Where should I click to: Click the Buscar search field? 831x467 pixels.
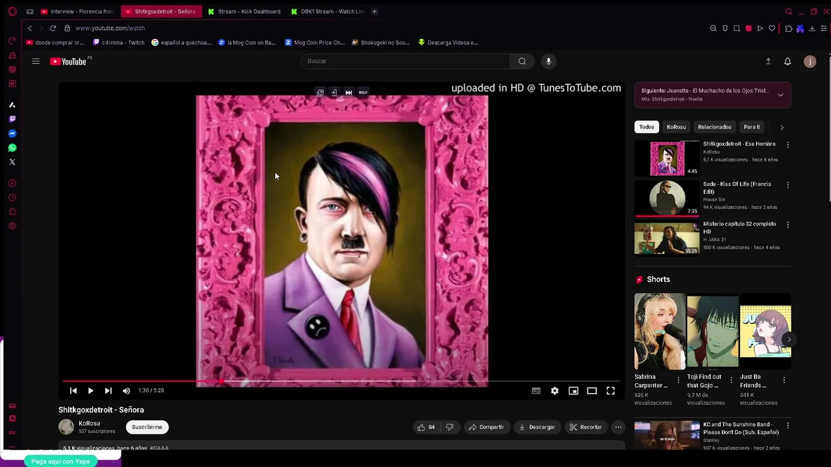[406, 61]
